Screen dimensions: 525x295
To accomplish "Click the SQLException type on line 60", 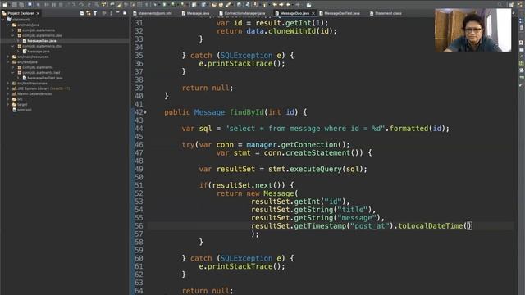I will coord(246,259).
